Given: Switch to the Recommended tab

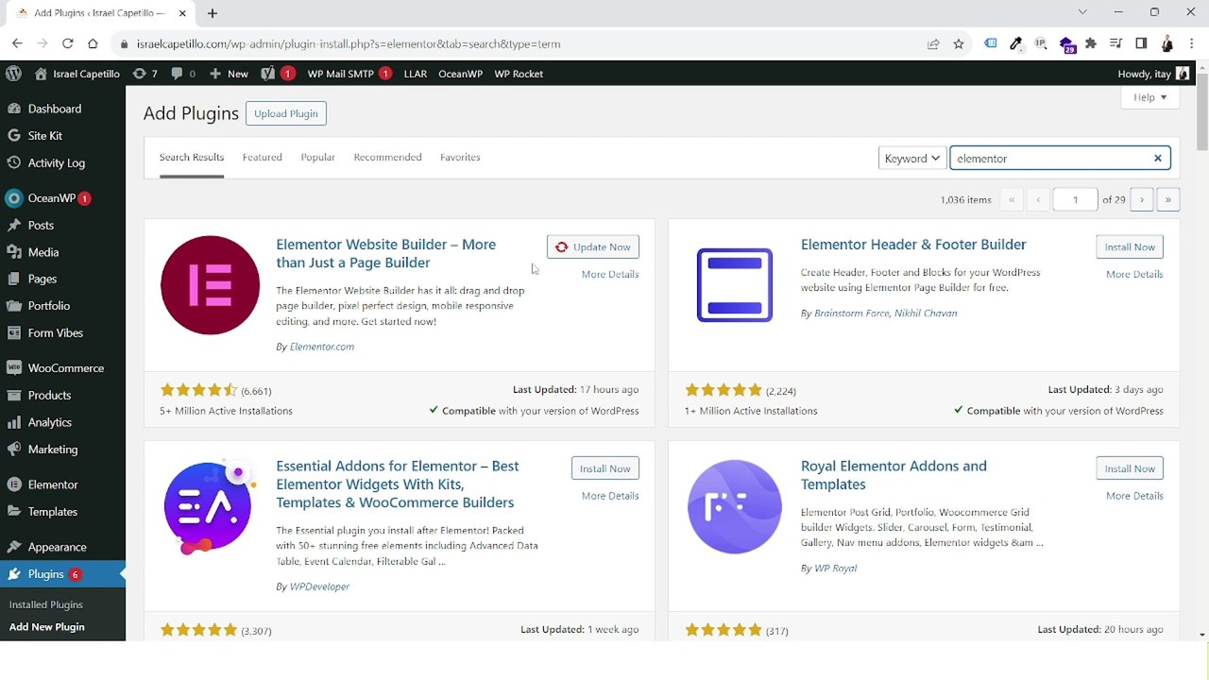Looking at the screenshot, I should (387, 157).
